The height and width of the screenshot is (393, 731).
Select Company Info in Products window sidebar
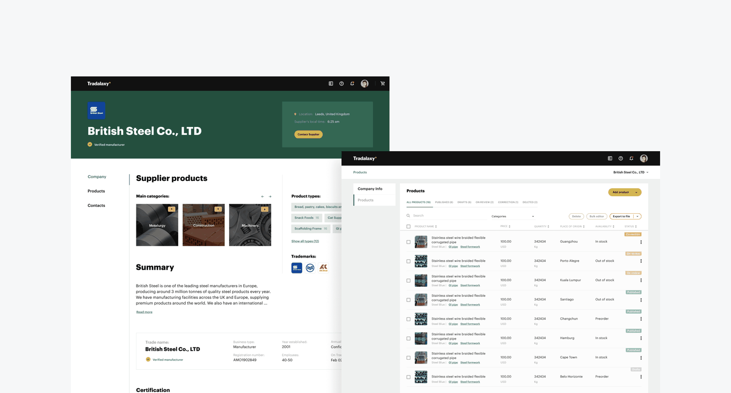374,189
